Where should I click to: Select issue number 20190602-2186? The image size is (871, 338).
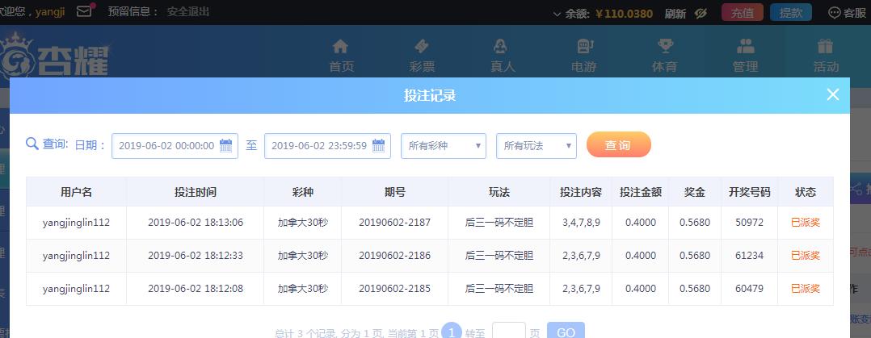[x=395, y=256]
